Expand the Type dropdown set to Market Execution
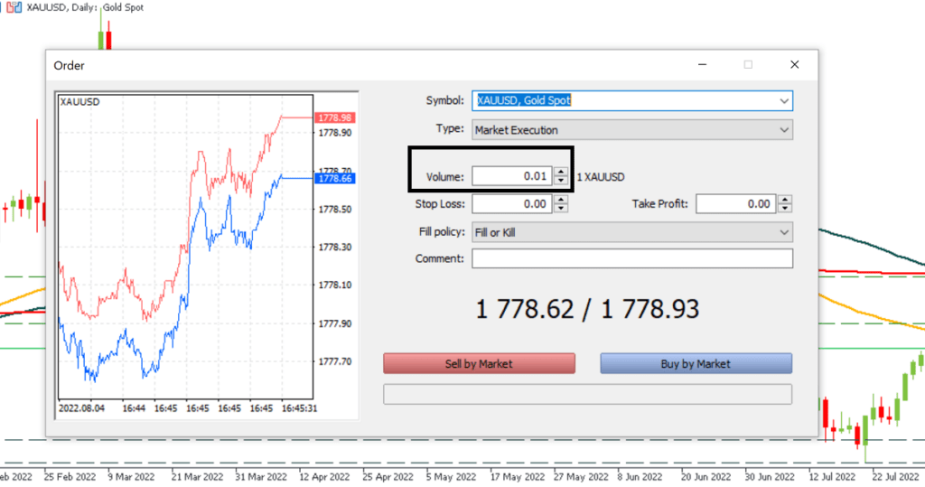 632,130
